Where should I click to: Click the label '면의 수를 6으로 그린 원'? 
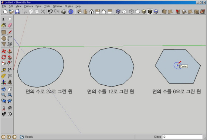[177, 91]
